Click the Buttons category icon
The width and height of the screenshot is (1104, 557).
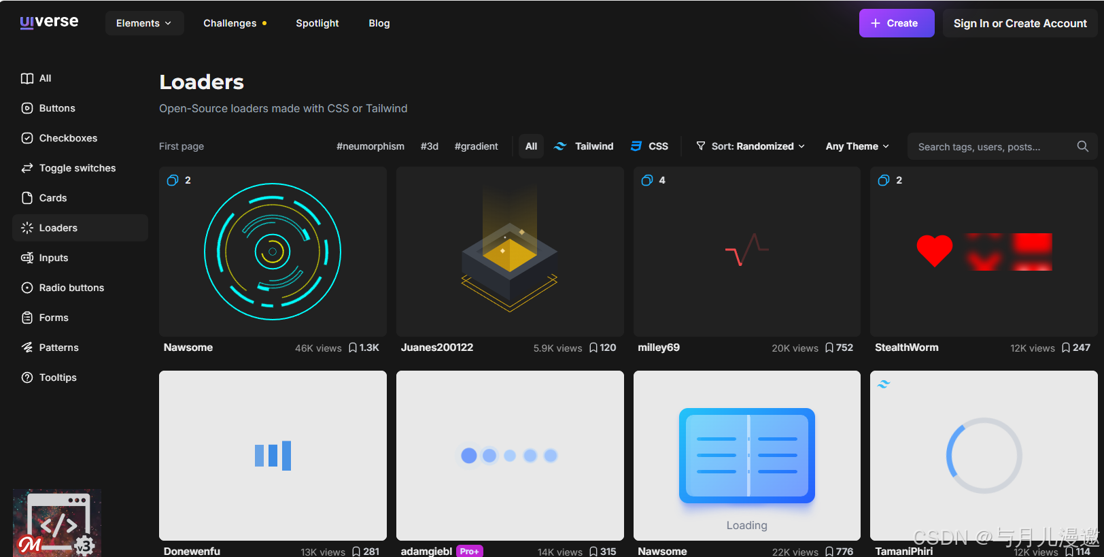pos(27,108)
